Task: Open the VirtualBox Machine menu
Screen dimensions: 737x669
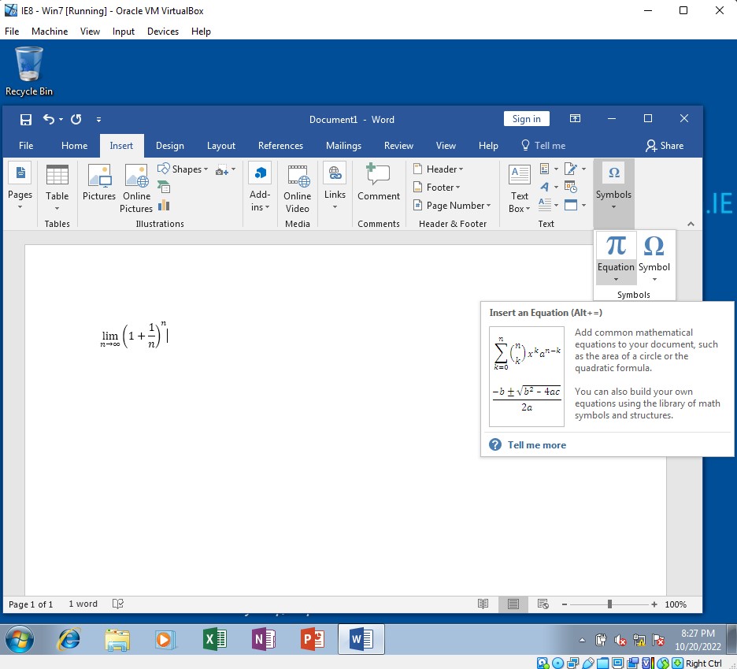Action: pos(50,32)
